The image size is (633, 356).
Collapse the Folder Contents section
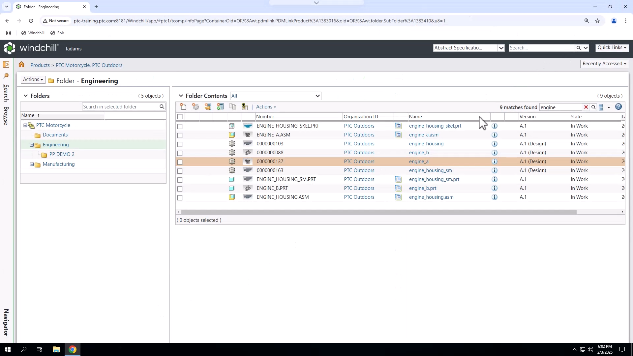click(181, 96)
